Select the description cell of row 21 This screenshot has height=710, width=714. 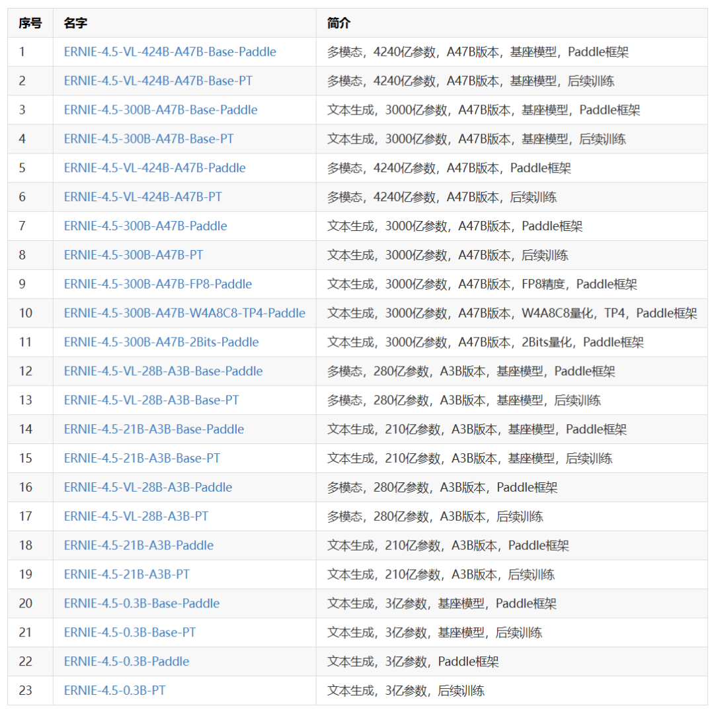tap(512, 633)
